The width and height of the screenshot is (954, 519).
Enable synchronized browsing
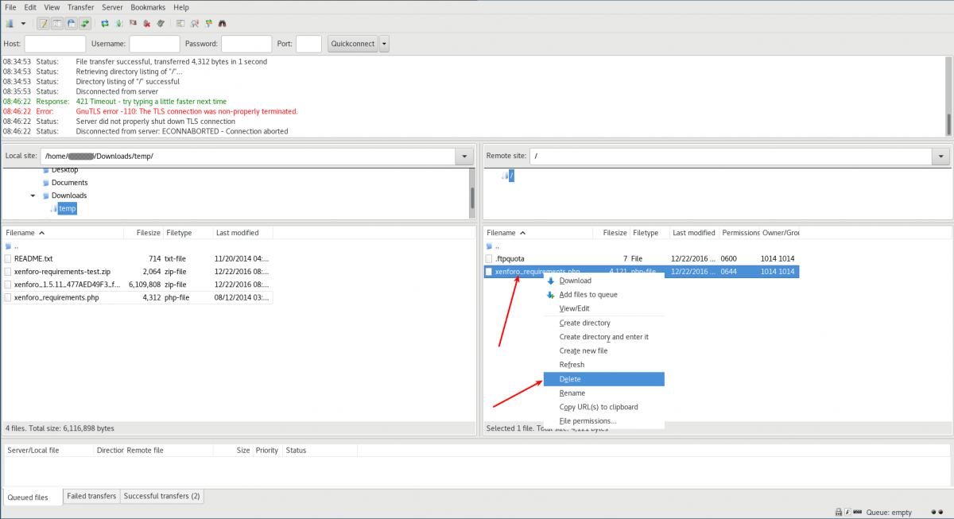coord(208,23)
